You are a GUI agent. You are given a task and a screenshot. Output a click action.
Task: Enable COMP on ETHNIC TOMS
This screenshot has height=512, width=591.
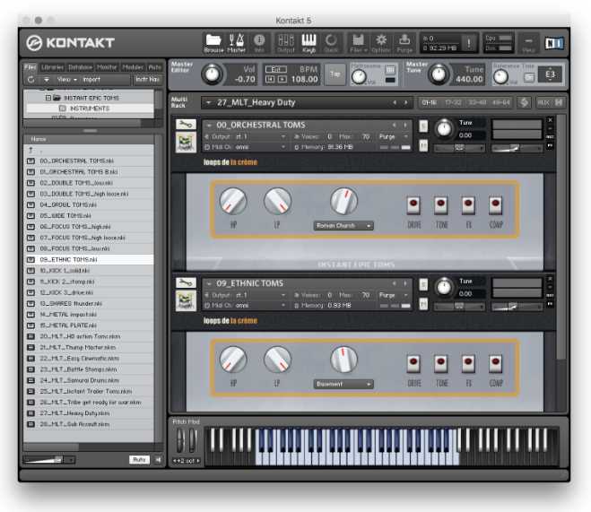[496, 363]
